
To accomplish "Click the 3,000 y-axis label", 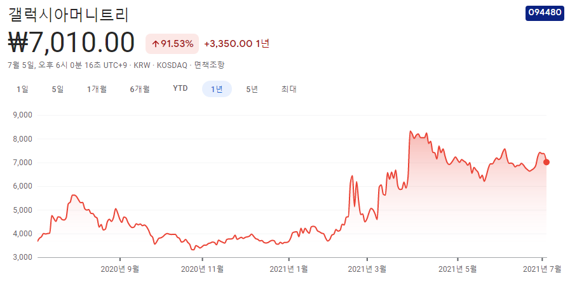I will (x=23, y=257).
